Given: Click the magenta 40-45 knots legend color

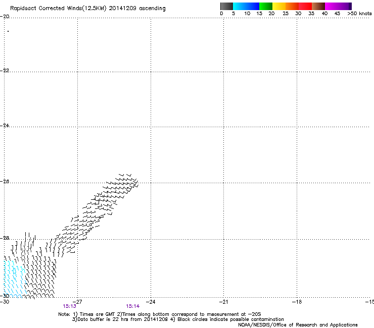Looking at the screenshot, I should point(332,6).
